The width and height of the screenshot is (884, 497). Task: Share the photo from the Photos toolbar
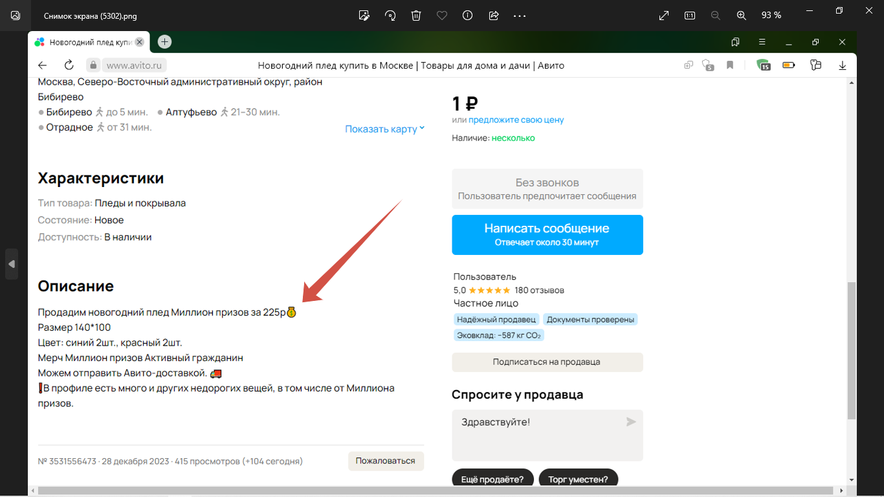coord(494,16)
